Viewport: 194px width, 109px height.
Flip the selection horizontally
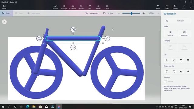[x=181, y=71]
